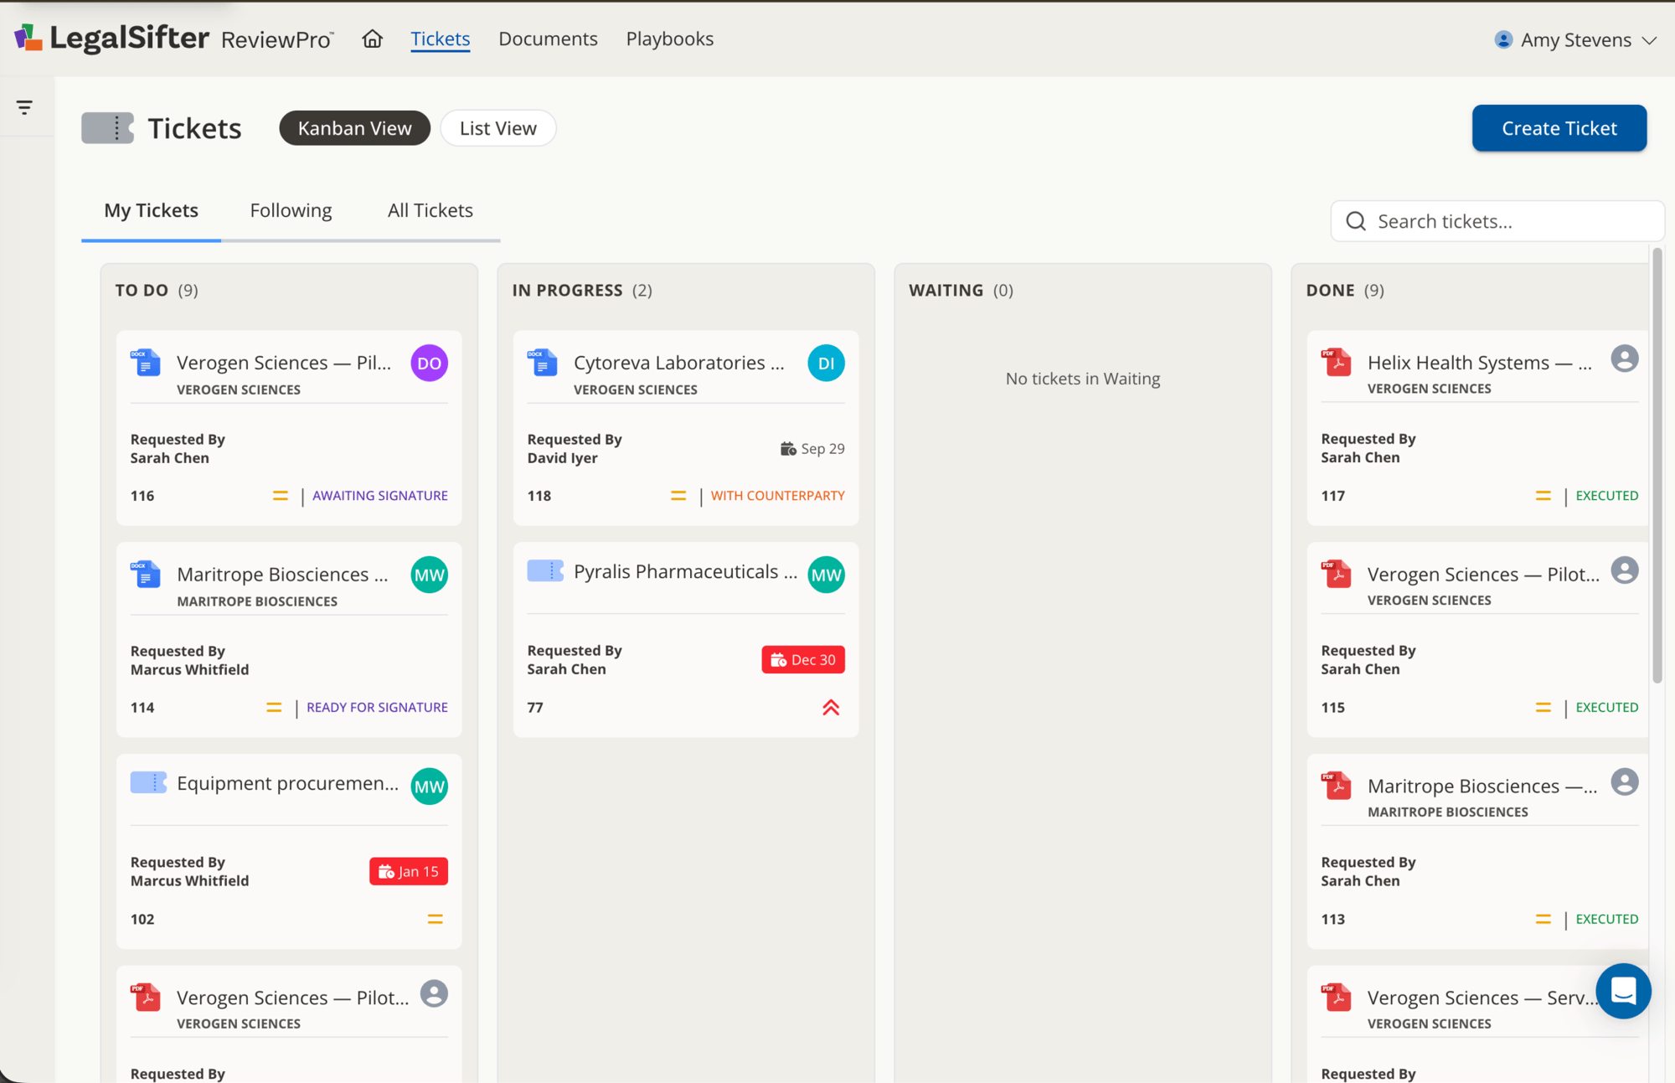1675x1083 pixels.
Task: Click the Sep 29 due date on ticket 118
Action: click(812, 449)
